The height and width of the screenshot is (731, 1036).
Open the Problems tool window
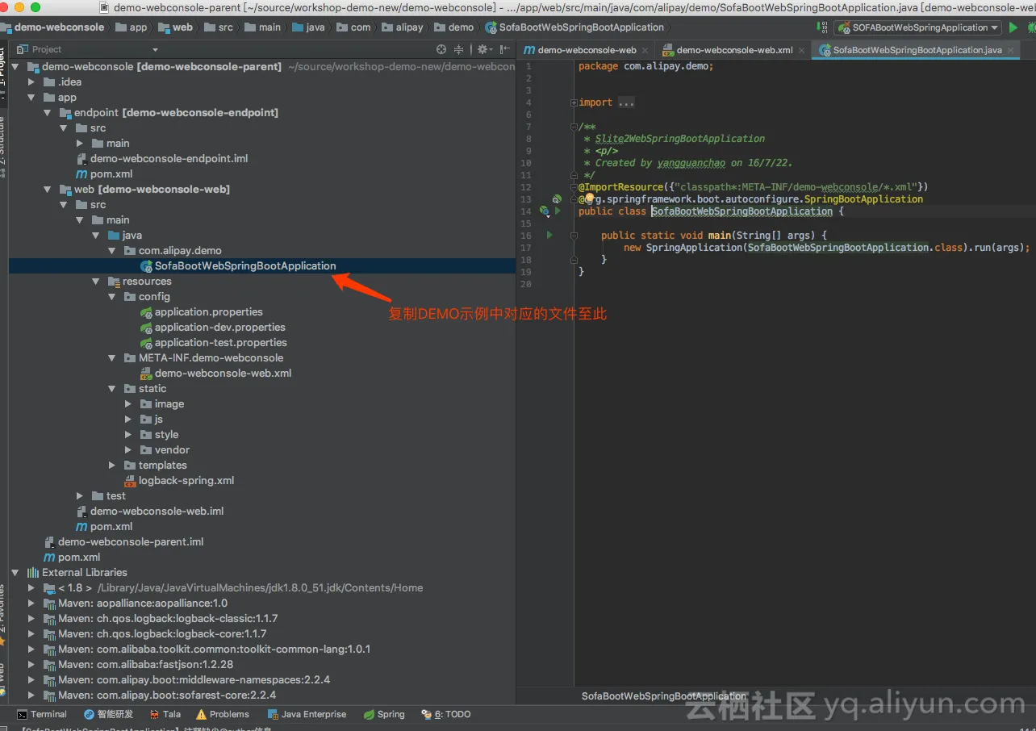pyautogui.click(x=222, y=714)
